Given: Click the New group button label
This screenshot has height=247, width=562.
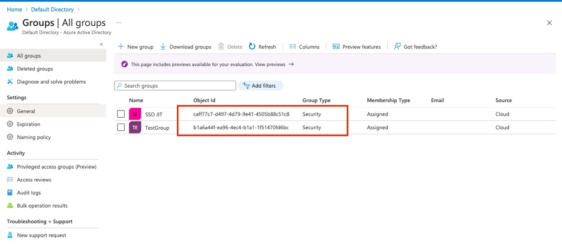Looking at the screenshot, I should [140, 47].
